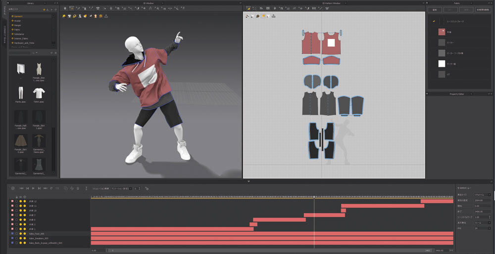Image resolution: width=495 pixels, height=254 pixels.
Task: Enable the circle checkbox on Kabo_Body track
Action: (x=16, y=243)
